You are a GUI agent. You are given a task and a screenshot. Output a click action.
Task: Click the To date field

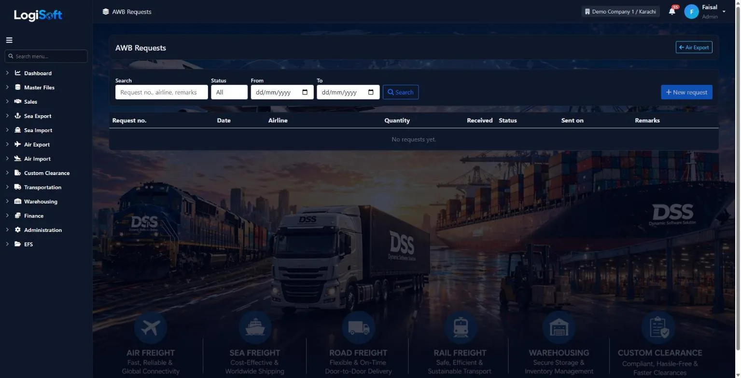pos(348,92)
